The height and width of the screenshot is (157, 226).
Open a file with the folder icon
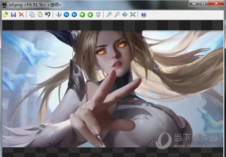click(5, 14)
